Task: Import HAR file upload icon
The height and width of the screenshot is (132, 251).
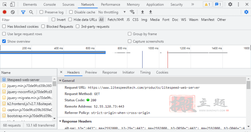Action: [142, 12]
